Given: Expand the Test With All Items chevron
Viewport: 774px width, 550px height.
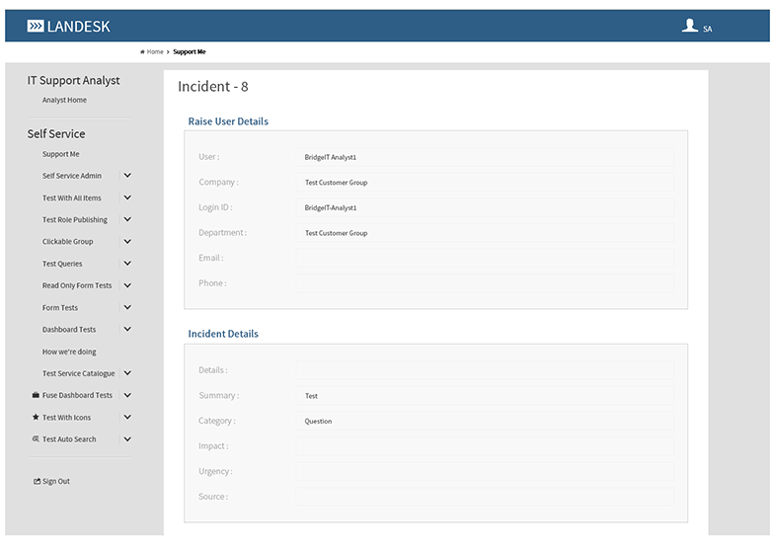Looking at the screenshot, I should coord(127,197).
